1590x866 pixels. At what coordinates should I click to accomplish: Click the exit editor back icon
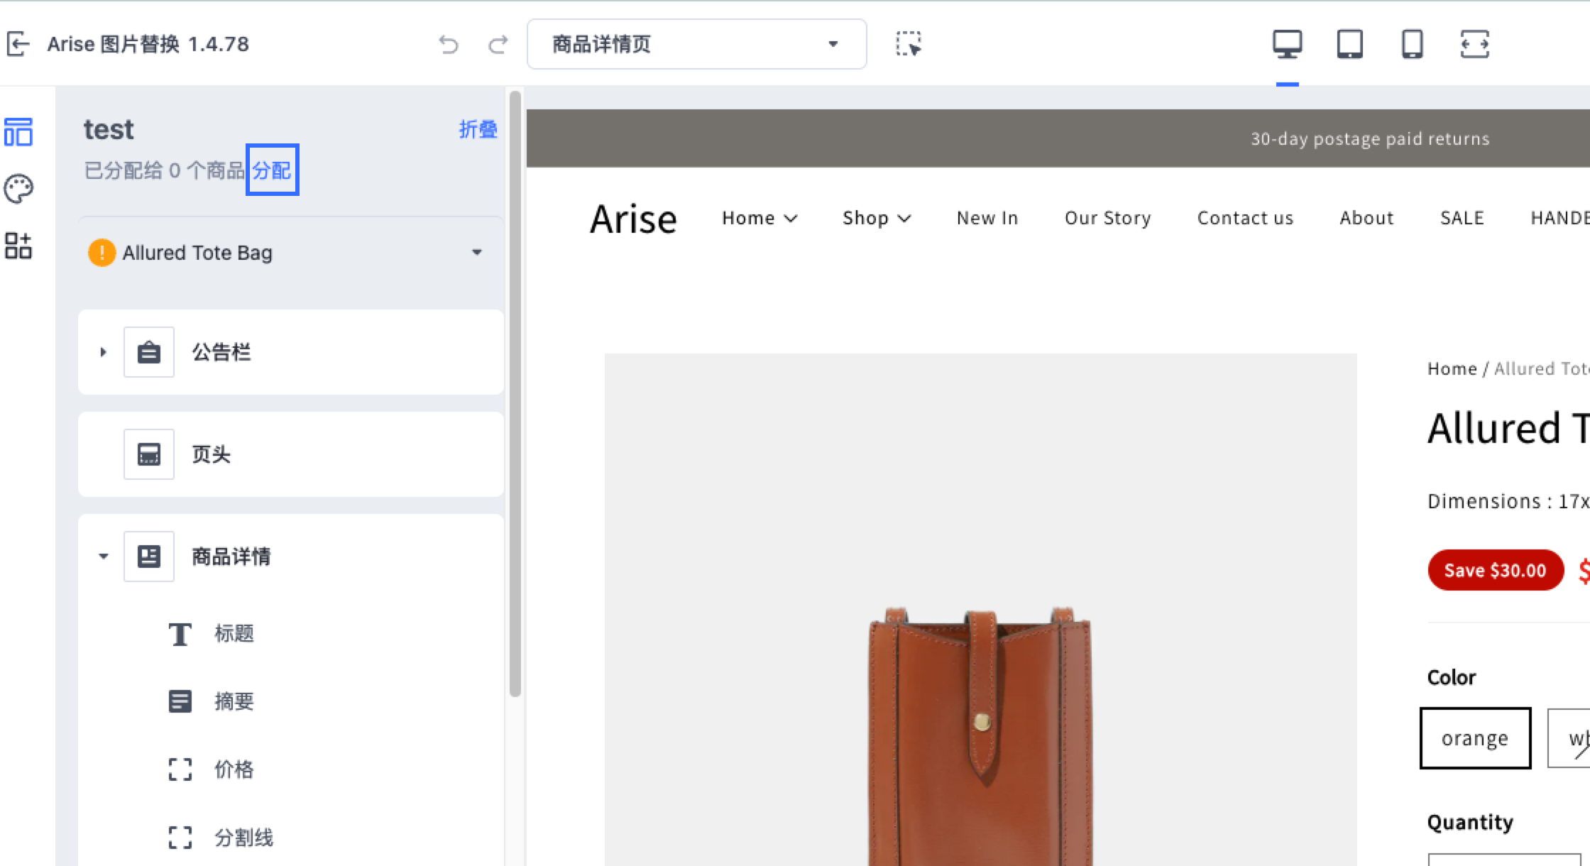click(x=18, y=44)
